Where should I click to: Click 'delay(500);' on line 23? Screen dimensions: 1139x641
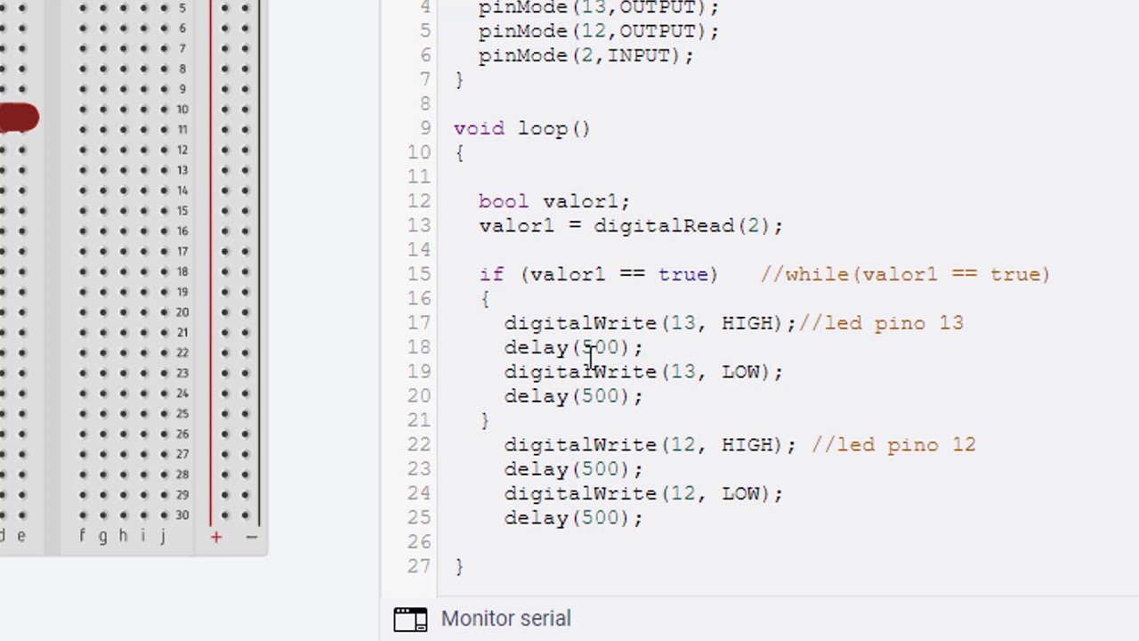573,468
